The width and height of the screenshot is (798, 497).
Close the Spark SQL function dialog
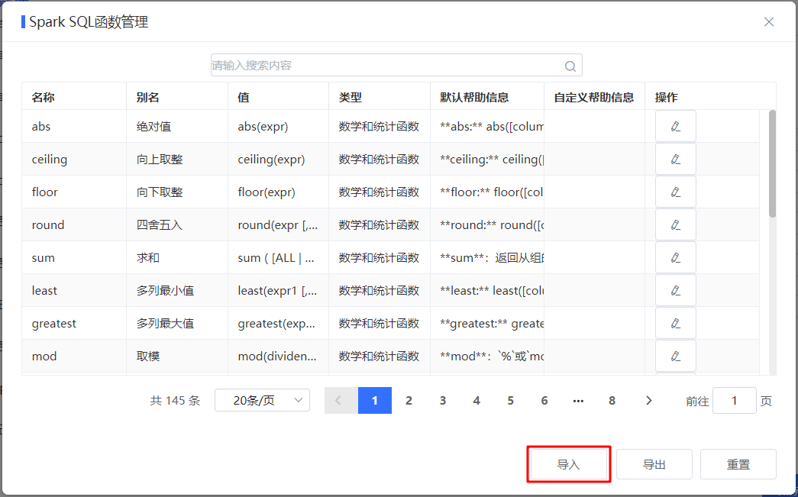point(768,22)
